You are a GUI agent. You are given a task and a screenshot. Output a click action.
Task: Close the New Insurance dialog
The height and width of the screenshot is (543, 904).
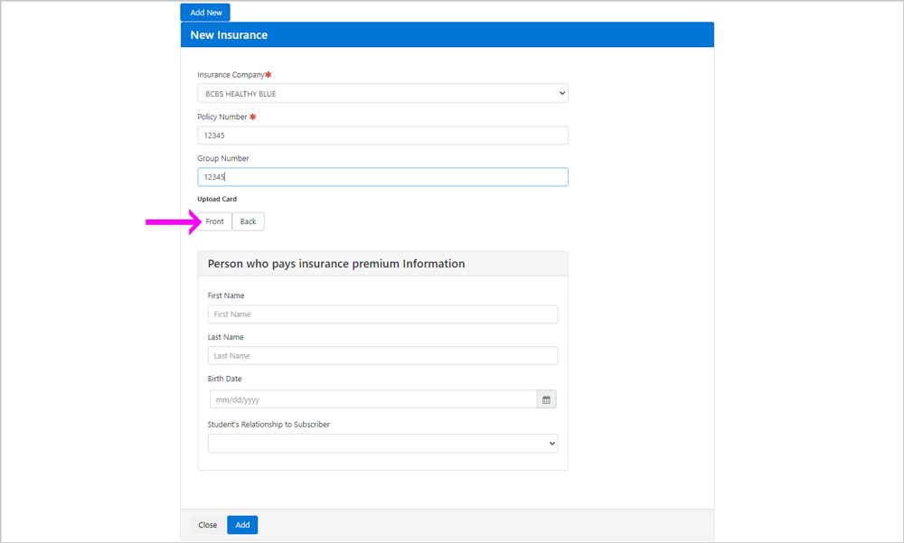point(208,525)
